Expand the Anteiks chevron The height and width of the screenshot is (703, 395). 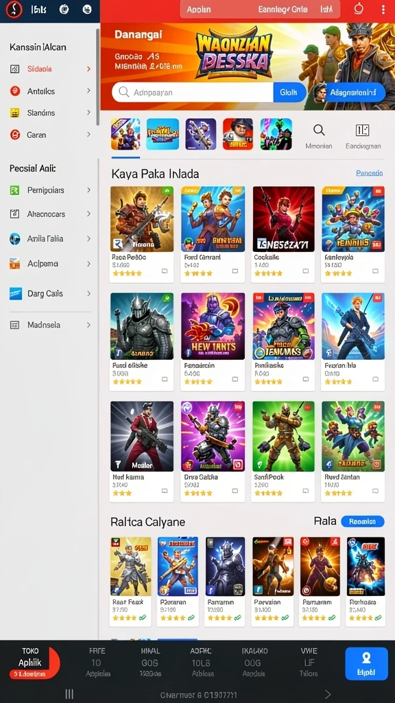click(x=88, y=91)
